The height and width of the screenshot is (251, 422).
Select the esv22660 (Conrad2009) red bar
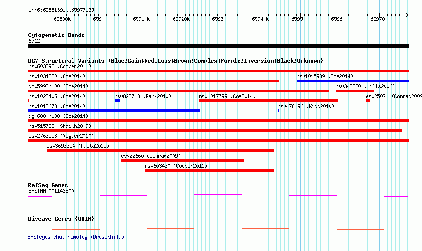click(x=183, y=161)
